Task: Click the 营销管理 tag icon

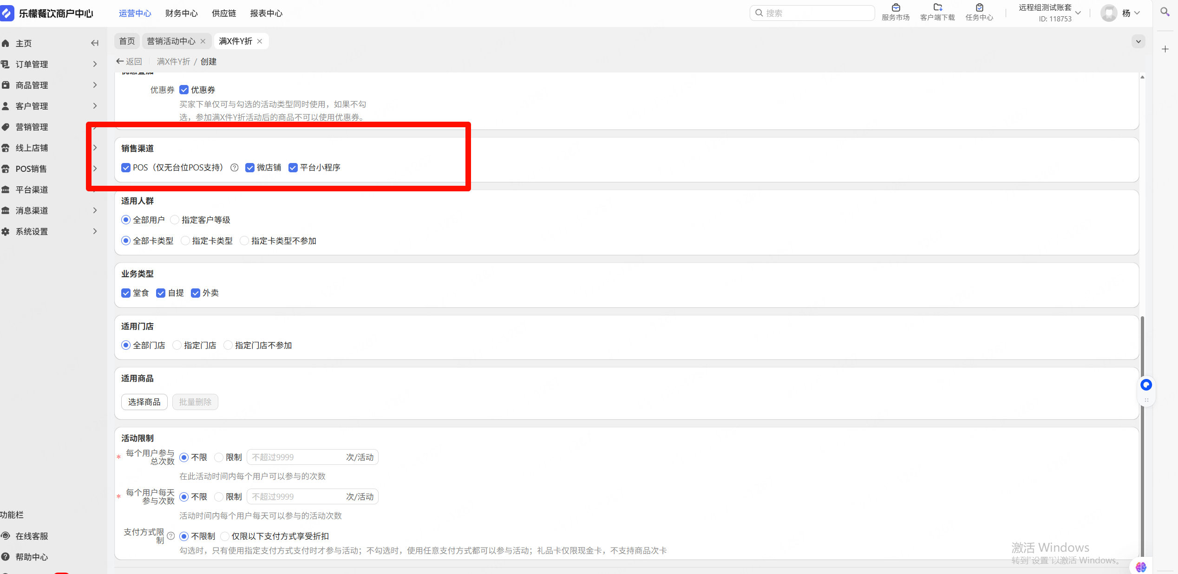Action: click(6, 127)
